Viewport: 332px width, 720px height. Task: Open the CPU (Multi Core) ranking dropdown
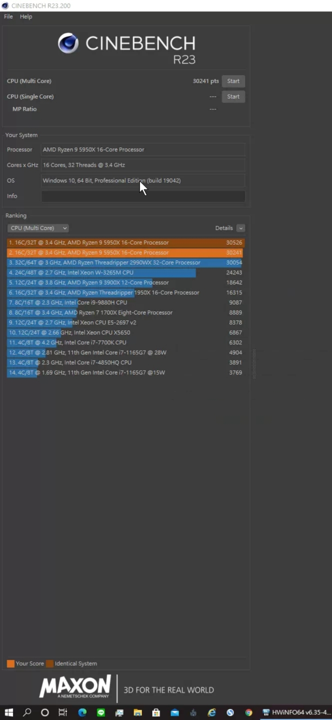[x=38, y=228]
